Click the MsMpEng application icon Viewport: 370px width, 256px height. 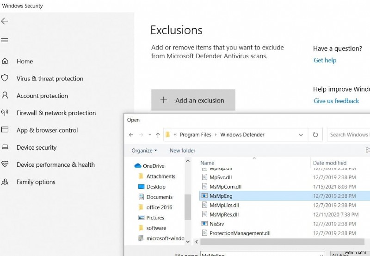point(204,195)
